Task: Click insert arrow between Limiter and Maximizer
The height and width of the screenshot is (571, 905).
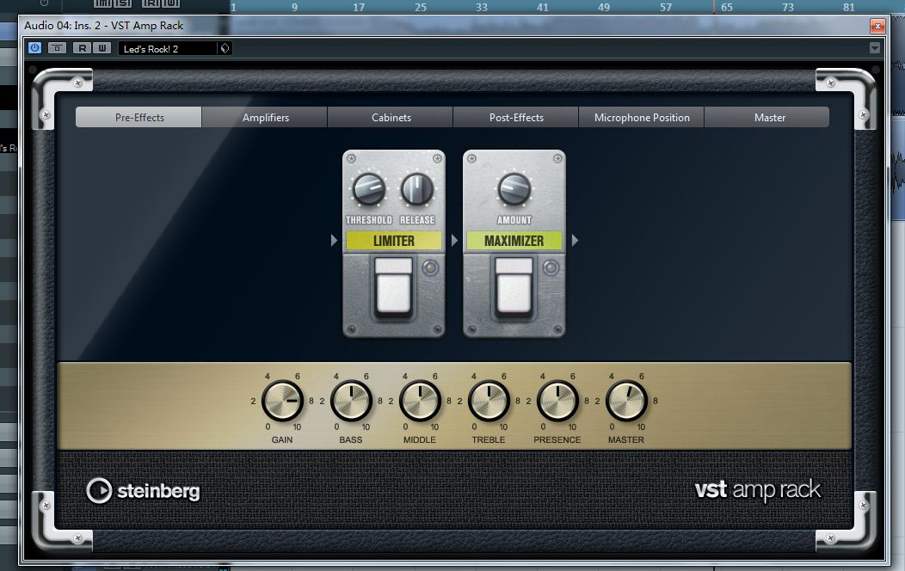Action: click(454, 241)
